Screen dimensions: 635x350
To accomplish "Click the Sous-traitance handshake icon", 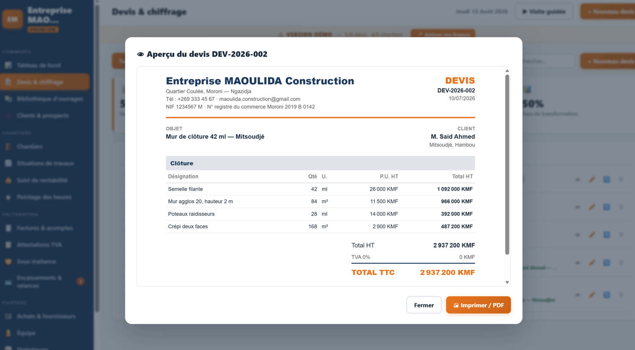I will pos(8,262).
